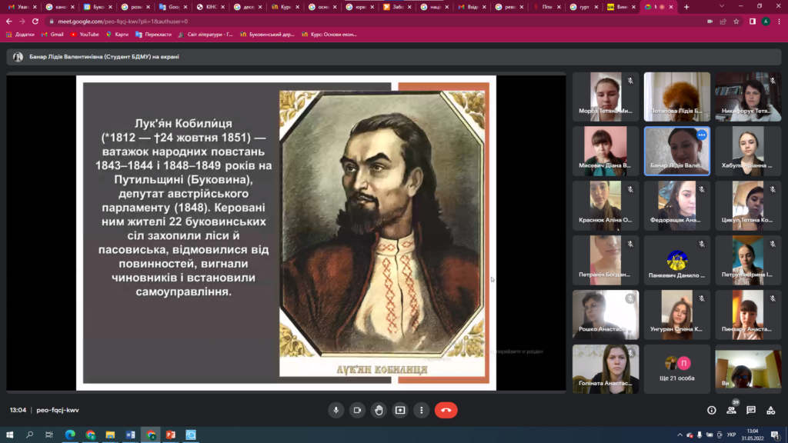Click the camera permission icon in the address bar

click(710, 22)
